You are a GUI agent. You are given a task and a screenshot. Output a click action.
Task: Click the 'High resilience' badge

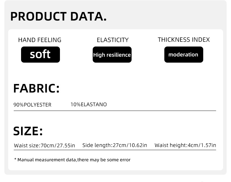point(112,55)
